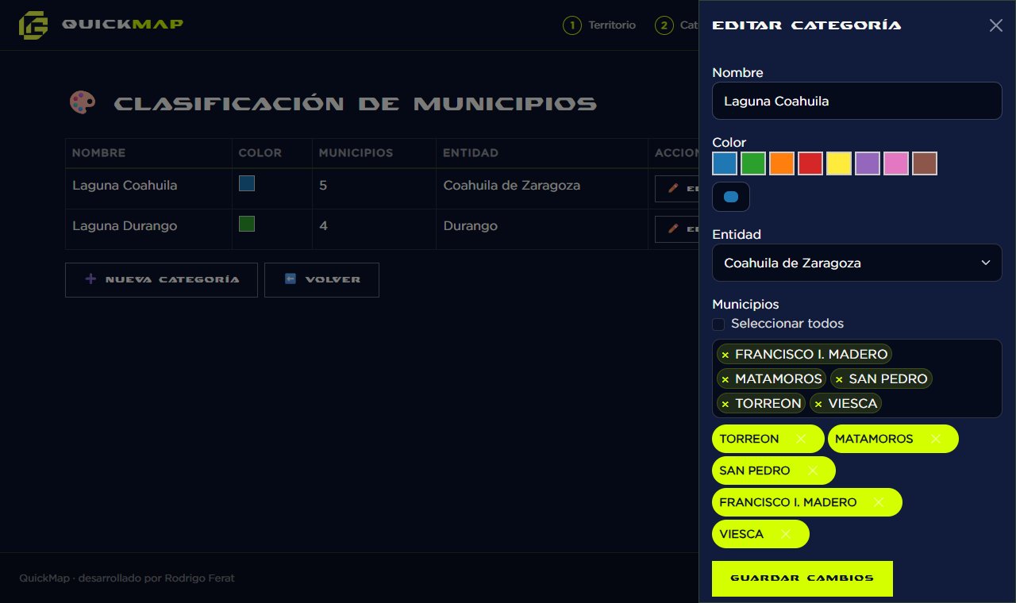The width and height of the screenshot is (1016, 603).
Task: Delete the yellow VIESCA tag via its x
Action: click(x=786, y=534)
